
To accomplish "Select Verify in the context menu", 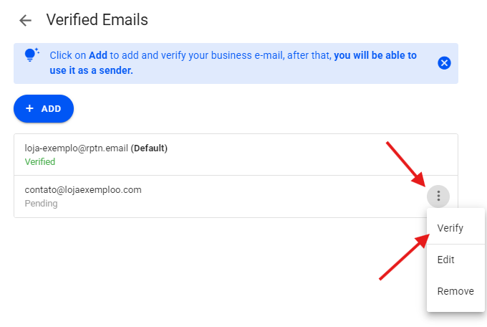I will (x=450, y=228).
